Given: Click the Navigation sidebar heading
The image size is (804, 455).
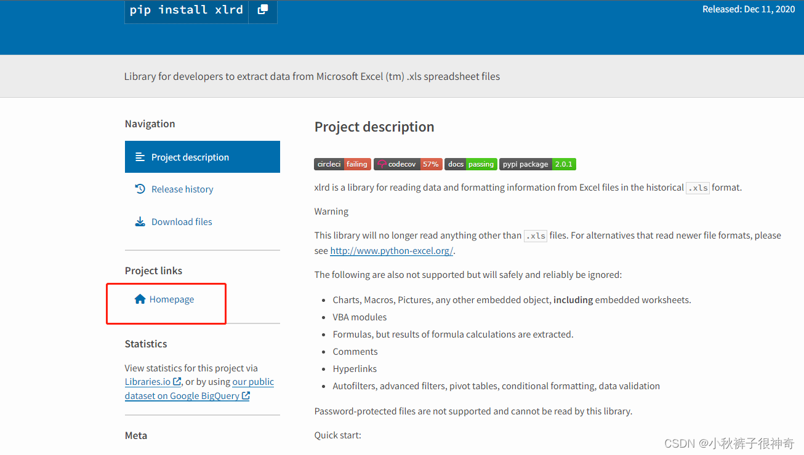Looking at the screenshot, I should point(150,124).
